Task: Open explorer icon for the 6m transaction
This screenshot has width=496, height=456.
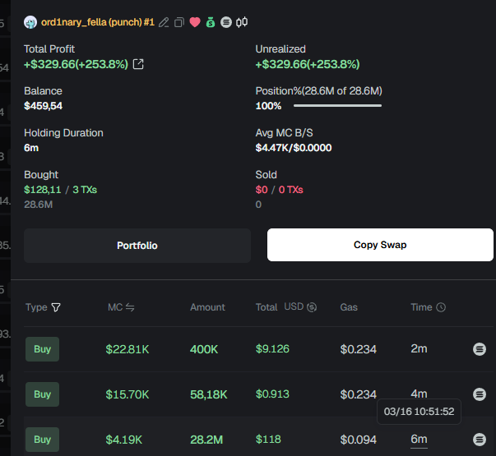Action: point(480,440)
